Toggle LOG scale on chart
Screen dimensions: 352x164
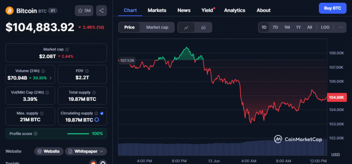pyautogui.click(x=325, y=28)
